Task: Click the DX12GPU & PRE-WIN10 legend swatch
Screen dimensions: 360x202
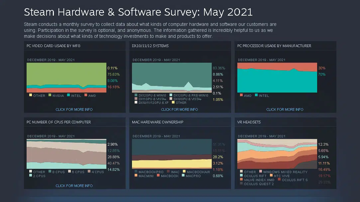Action: point(171,95)
